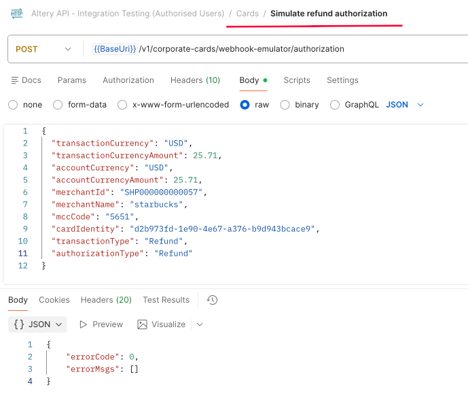The image size is (468, 402).
Task: Click the 25.71 accountCurrencyAmount value
Action: point(185,180)
